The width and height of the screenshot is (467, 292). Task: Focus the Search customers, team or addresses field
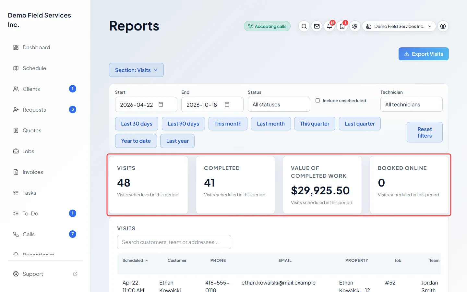pos(174,242)
